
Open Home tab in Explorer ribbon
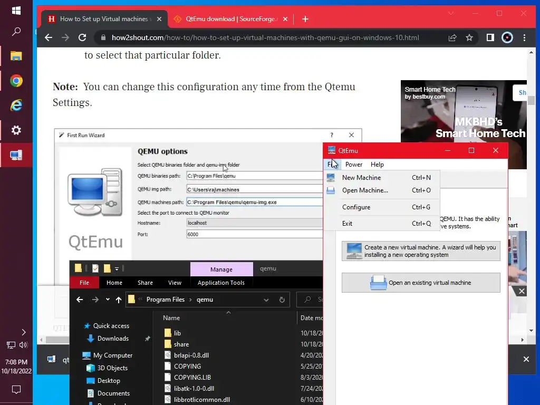114,283
